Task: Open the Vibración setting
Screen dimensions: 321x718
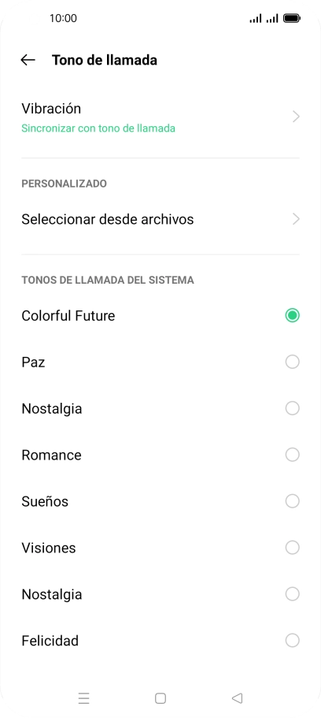Action: pyautogui.click(x=160, y=117)
